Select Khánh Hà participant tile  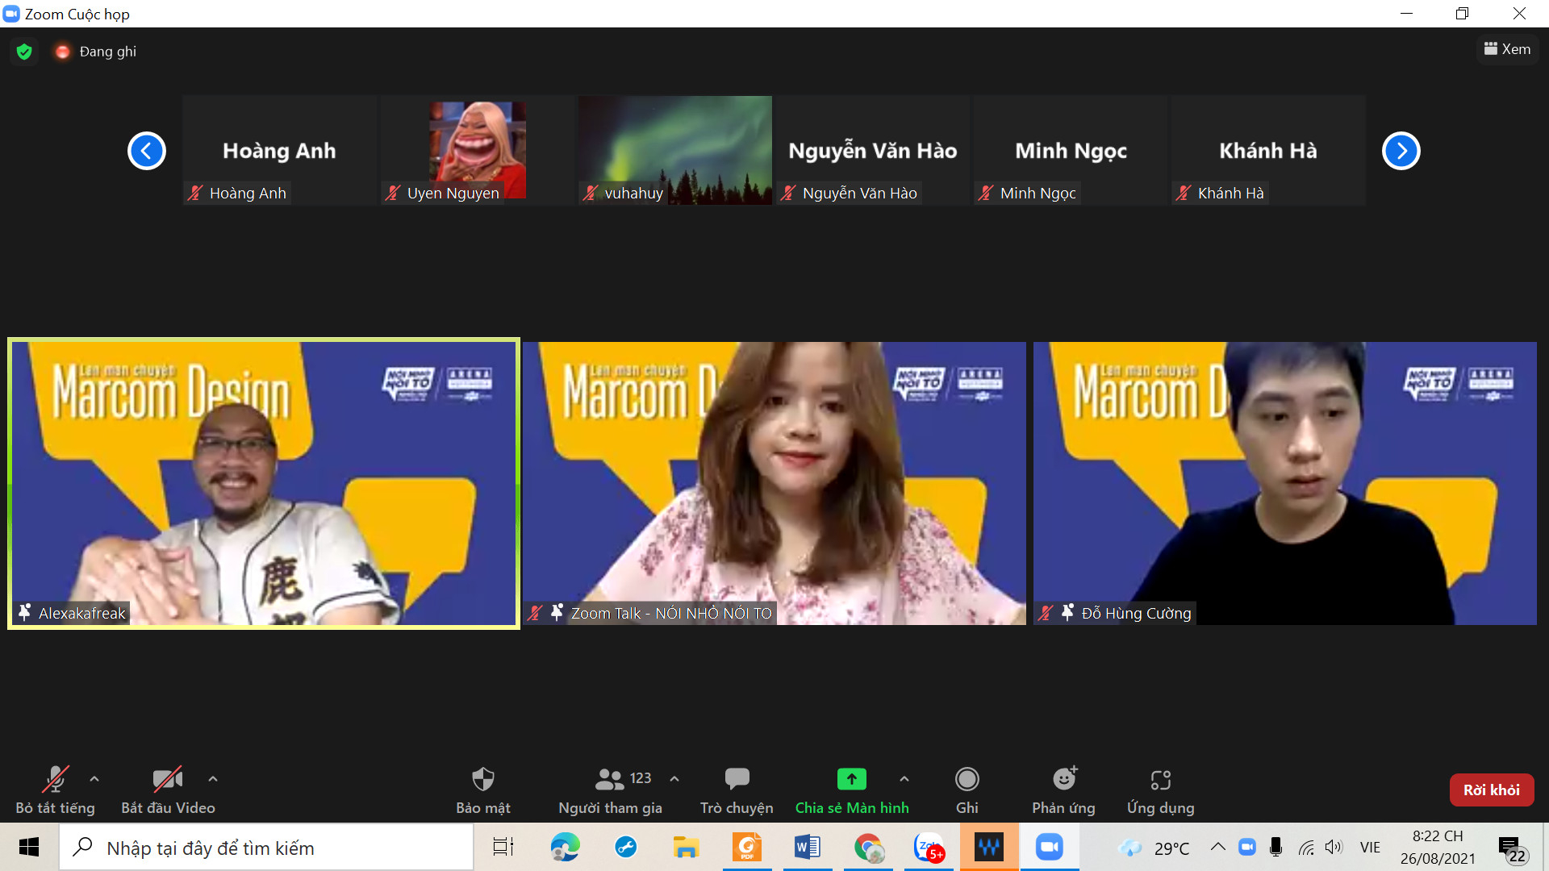pyautogui.click(x=1268, y=150)
